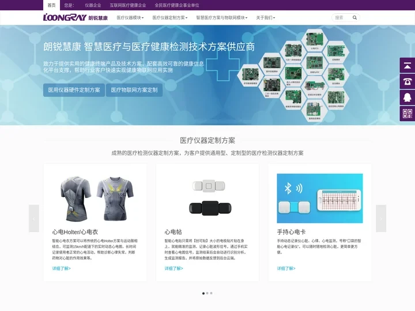The image size is (415, 311).
Task: Show the QR code icon
Action: coord(408,113)
